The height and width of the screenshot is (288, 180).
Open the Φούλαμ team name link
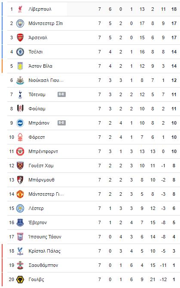pyautogui.click(x=37, y=109)
